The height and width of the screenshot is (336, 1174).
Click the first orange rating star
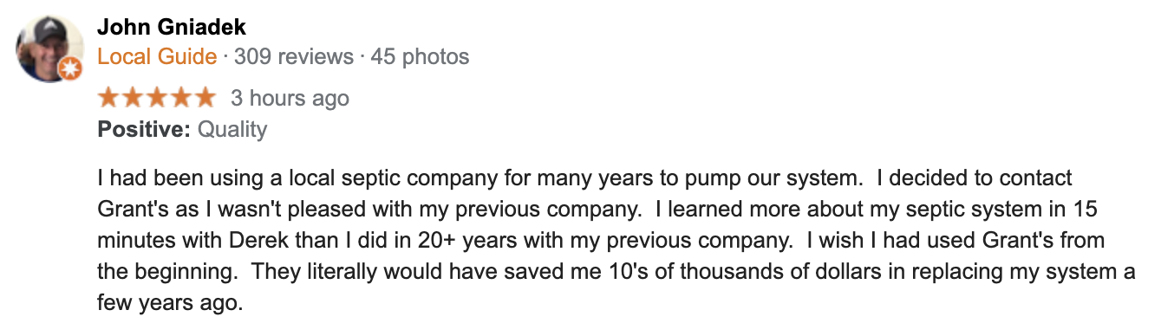[109, 97]
